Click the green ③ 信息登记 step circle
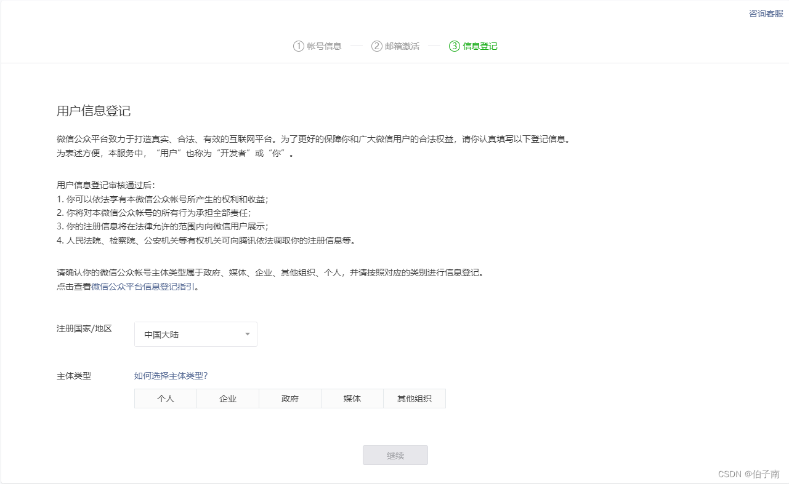The height and width of the screenshot is (484, 789). (455, 46)
